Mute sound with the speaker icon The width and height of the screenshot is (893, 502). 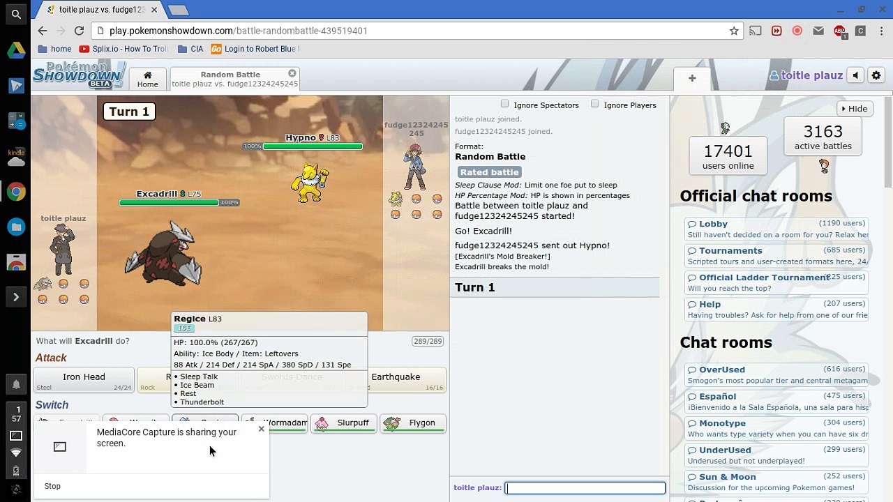point(855,75)
